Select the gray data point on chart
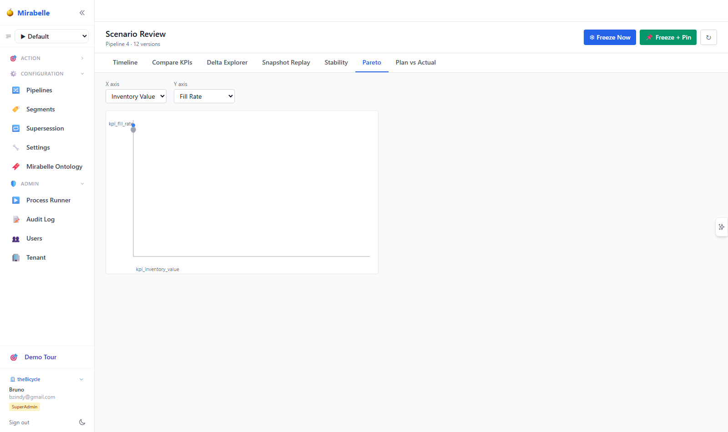 point(133,130)
